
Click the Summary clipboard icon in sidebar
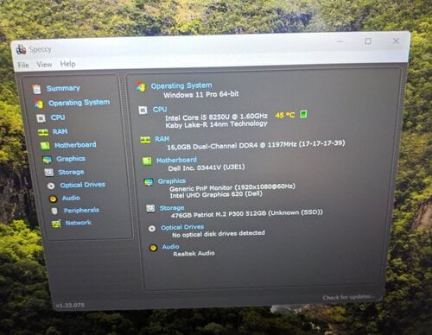36,89
